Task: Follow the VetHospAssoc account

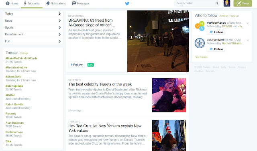Action: tap(216, 32)
